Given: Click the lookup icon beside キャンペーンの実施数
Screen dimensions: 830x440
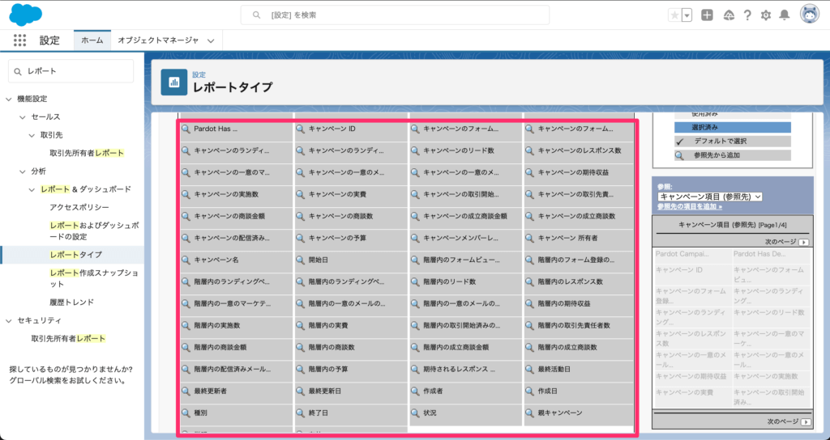Looking at the screenshot, I should point(186,194).
